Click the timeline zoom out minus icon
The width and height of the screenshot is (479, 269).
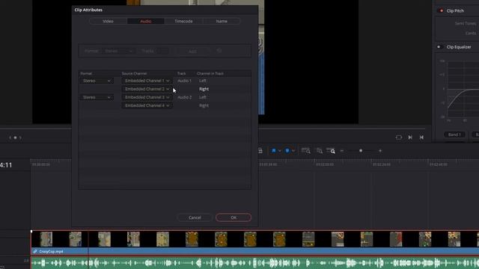click(342, 151)
